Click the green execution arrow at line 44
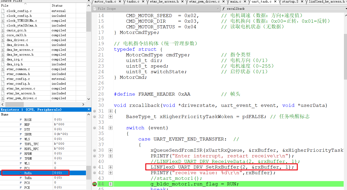 [95, 184]
